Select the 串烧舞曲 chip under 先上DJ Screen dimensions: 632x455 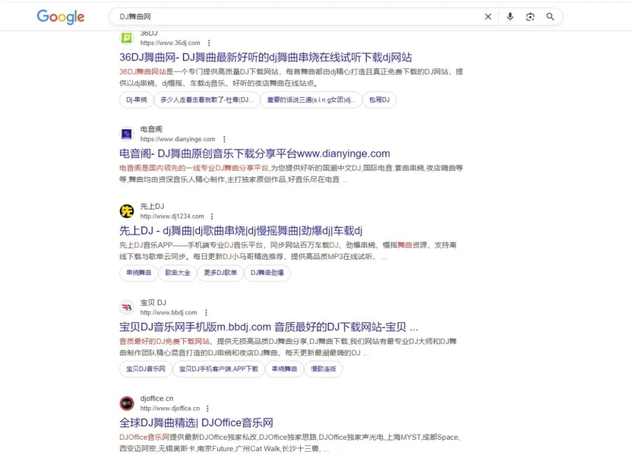(139, 273)
